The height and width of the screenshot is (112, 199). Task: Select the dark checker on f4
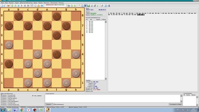[57, 54]
